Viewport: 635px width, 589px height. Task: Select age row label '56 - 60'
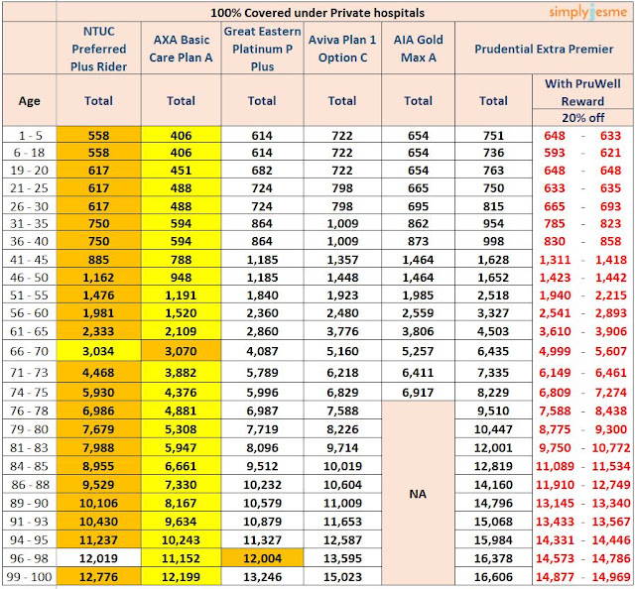29,313
